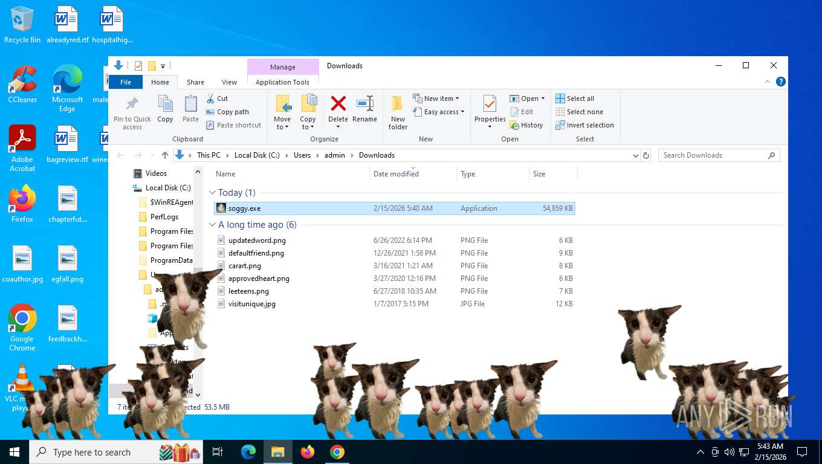Click Select none
Image resolution: width=822 pixels, height=464 pixels.
pos(579,112)
